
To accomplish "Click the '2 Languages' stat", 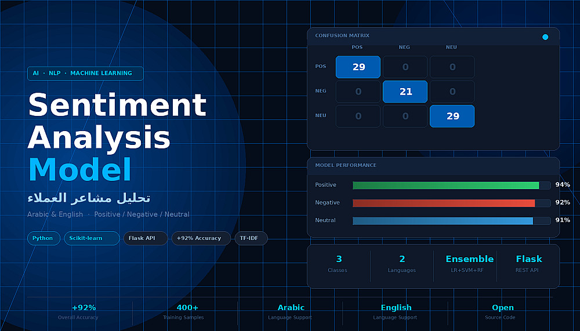I will pyautogui.click(x=402, y=264).
